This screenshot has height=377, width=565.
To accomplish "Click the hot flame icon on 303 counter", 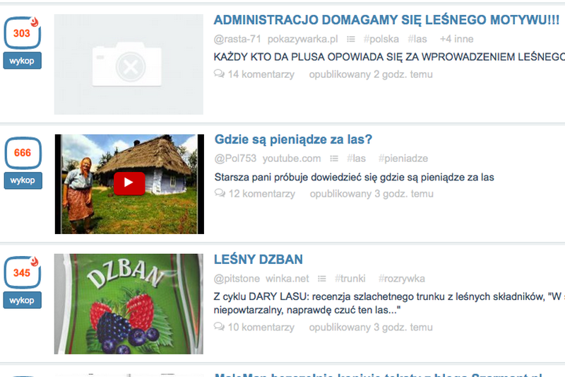I will 35,22.
